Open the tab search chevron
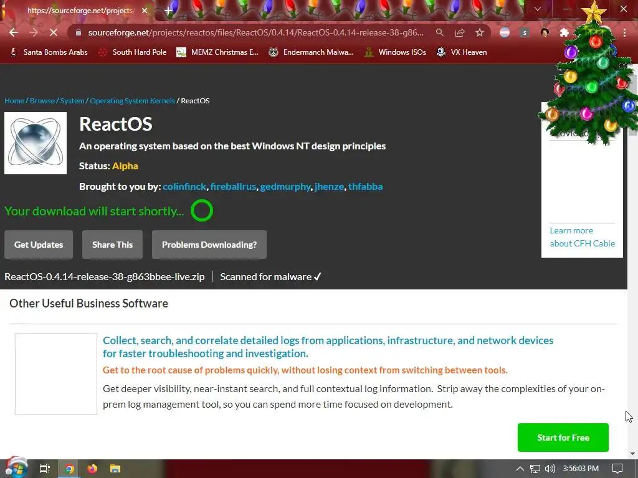638x478 pixels. (x=538, y=9)
